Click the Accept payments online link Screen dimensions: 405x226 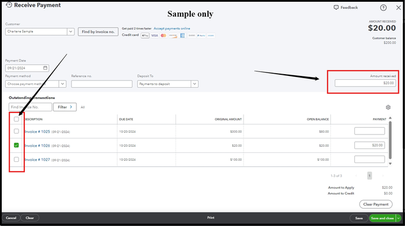(172, 29)
